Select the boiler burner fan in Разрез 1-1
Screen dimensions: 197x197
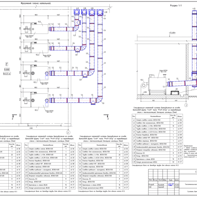144,85
